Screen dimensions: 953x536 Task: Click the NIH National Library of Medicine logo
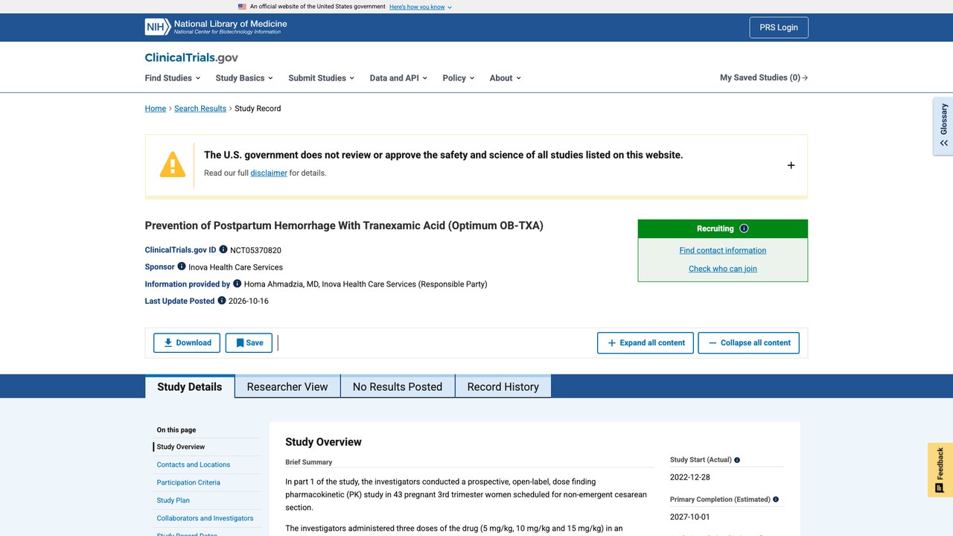click(216, 27)
